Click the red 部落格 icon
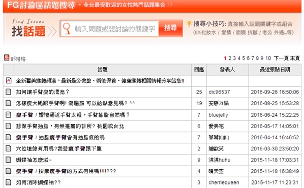The image size is (304, 188). coord(7,57)
